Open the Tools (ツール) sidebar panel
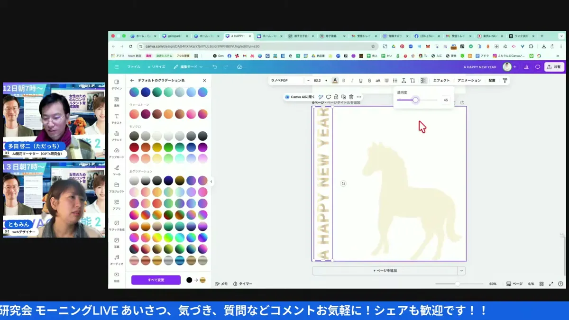 (117, 170)
